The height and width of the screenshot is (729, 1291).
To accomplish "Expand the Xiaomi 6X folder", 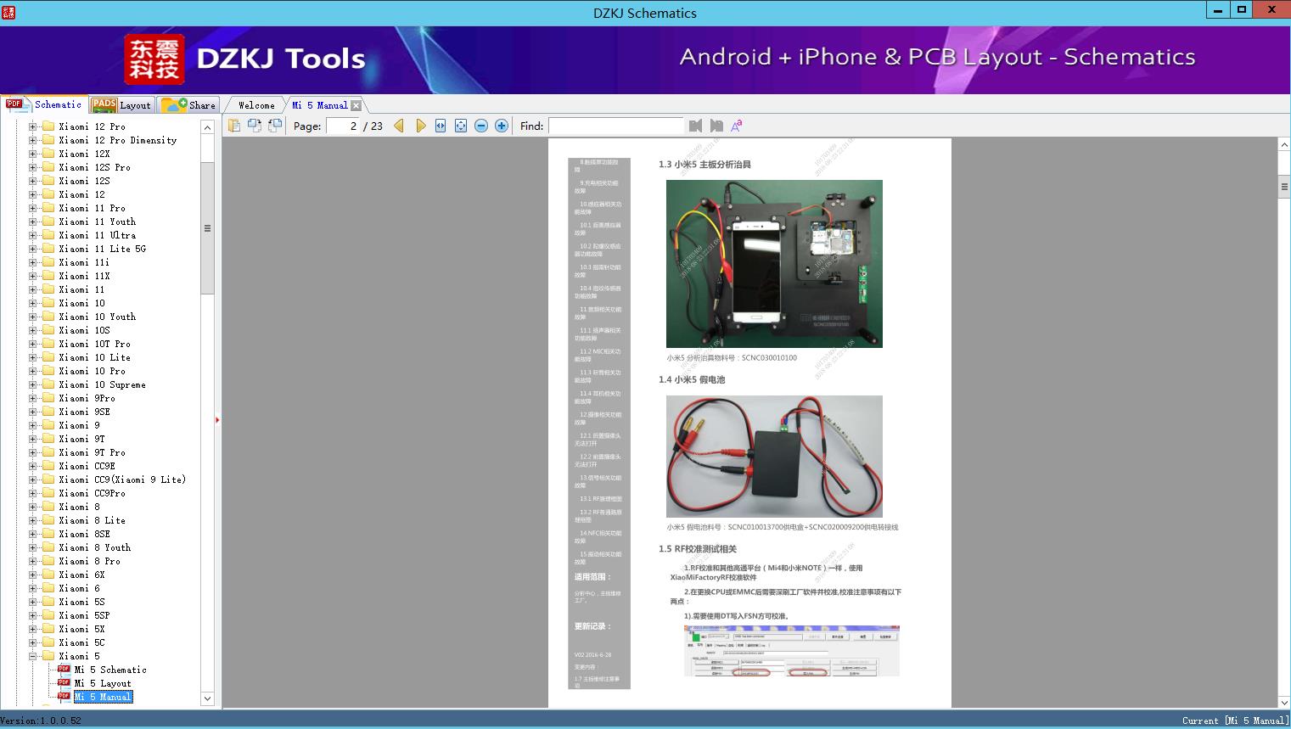I will pos(33,575).
